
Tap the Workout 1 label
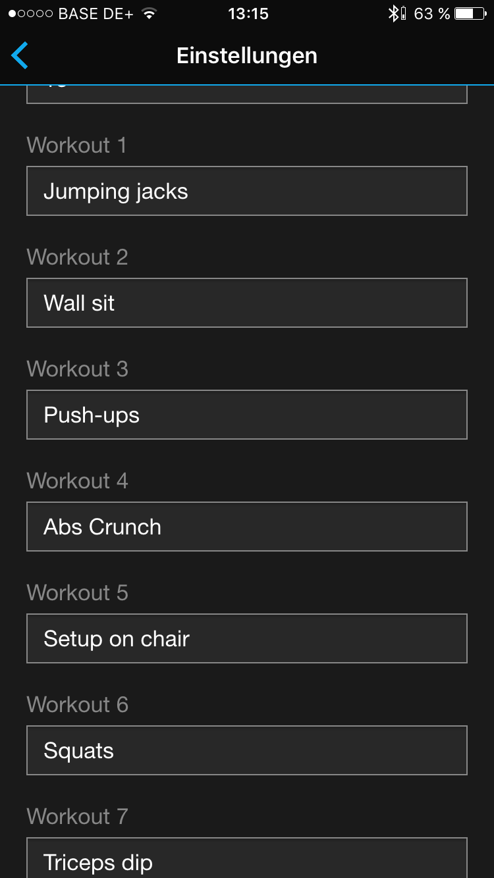pyautogui.click(x=76, y=145)
